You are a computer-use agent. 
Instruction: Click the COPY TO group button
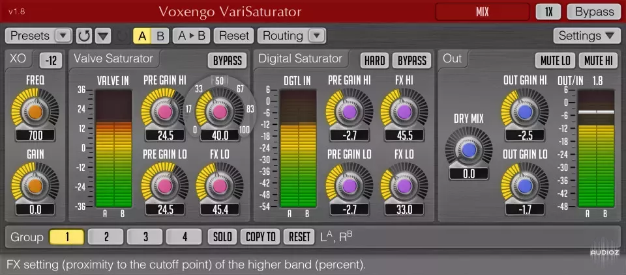coord(260,237)
